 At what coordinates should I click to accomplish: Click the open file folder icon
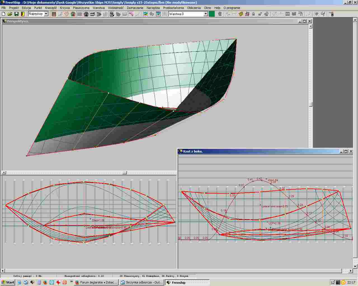coord(10,14)
